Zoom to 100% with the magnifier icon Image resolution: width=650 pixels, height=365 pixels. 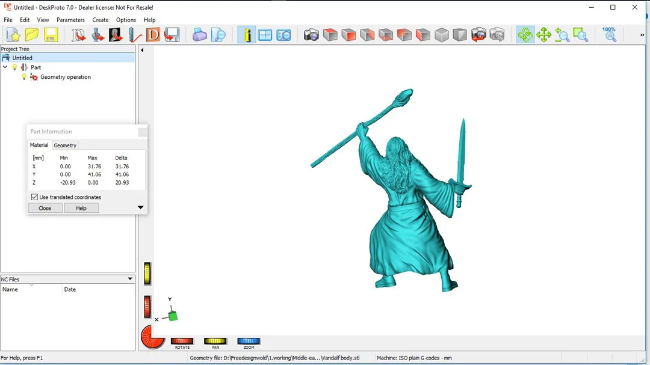pos(609,35)
